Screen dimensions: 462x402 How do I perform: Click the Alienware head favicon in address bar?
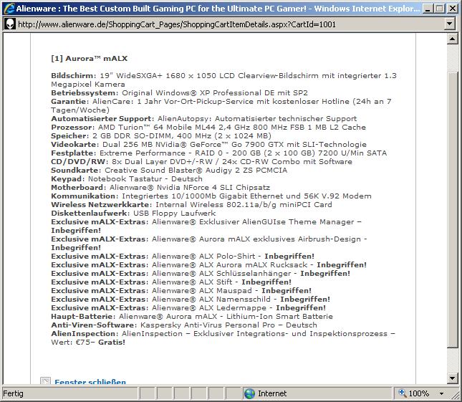(10, 24)
